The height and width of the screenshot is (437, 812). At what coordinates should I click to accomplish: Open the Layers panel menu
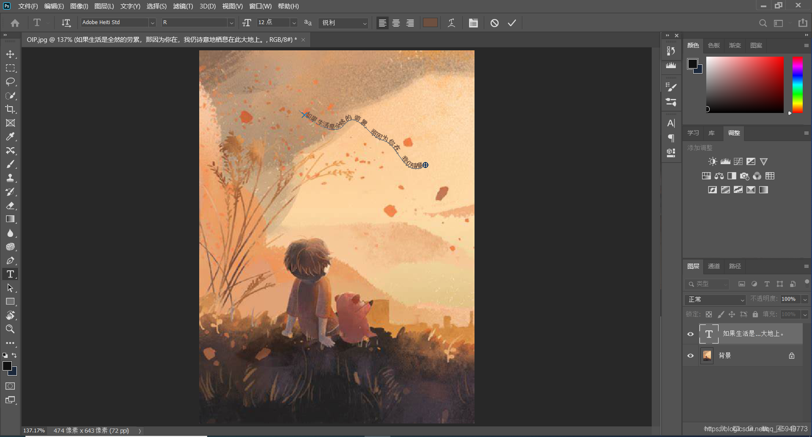point(806,266)
